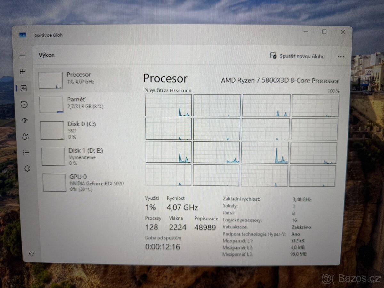Select the Processes view in the sidebar

point(22,72)
